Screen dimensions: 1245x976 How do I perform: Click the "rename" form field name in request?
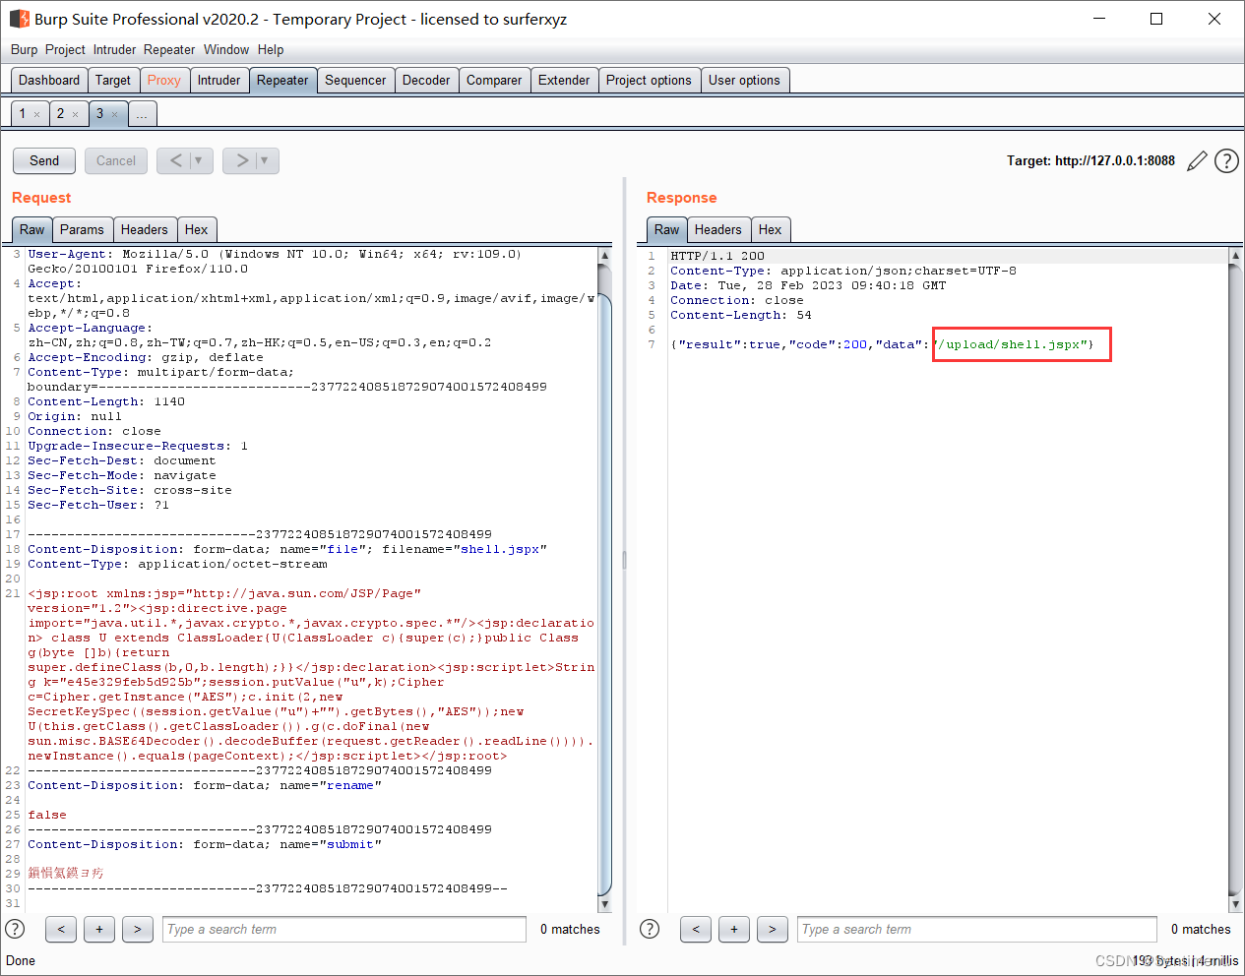[x=350, y=785]
